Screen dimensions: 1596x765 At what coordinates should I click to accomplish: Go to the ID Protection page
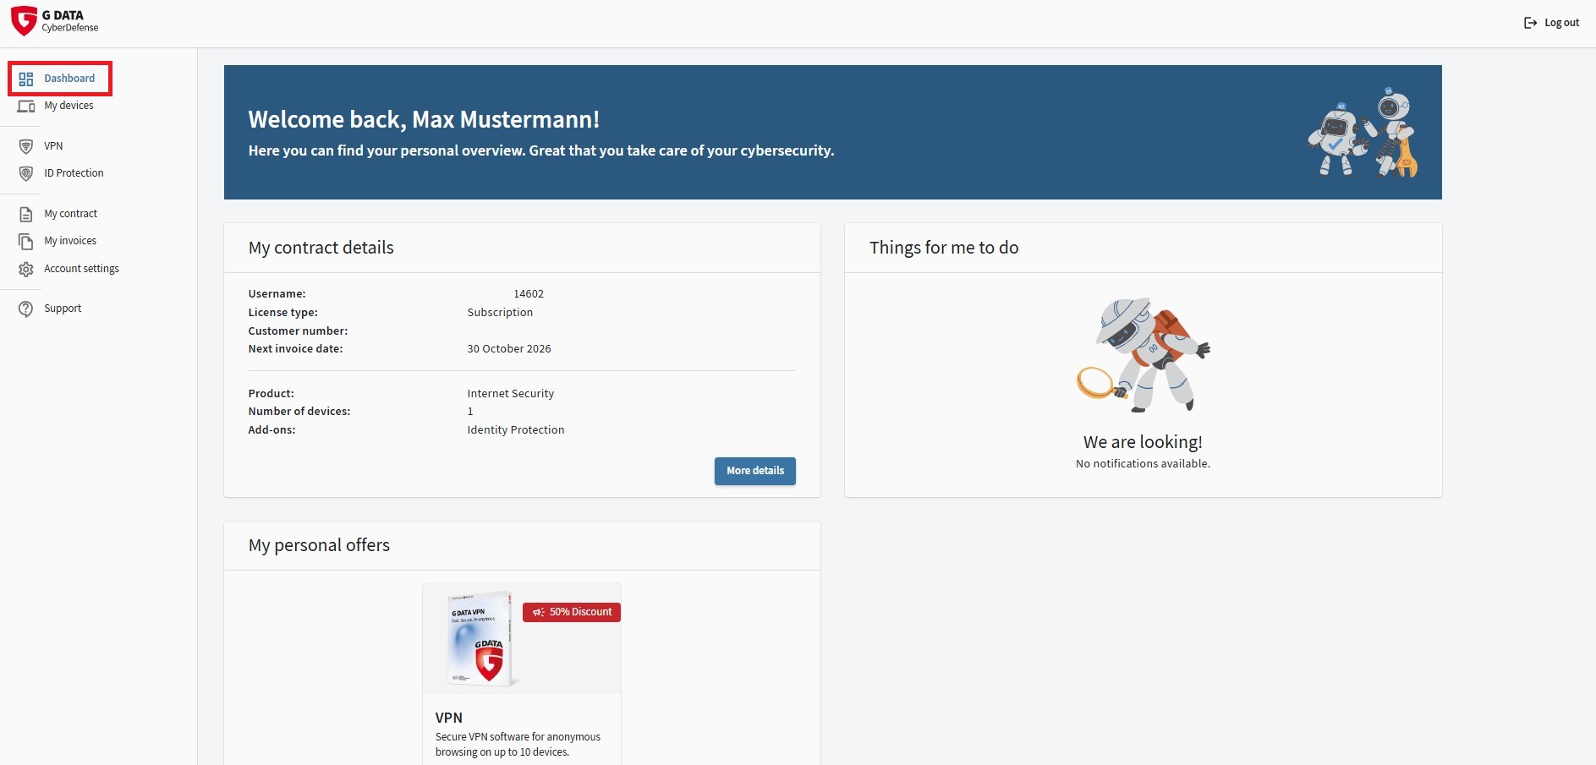click(74, 173)
